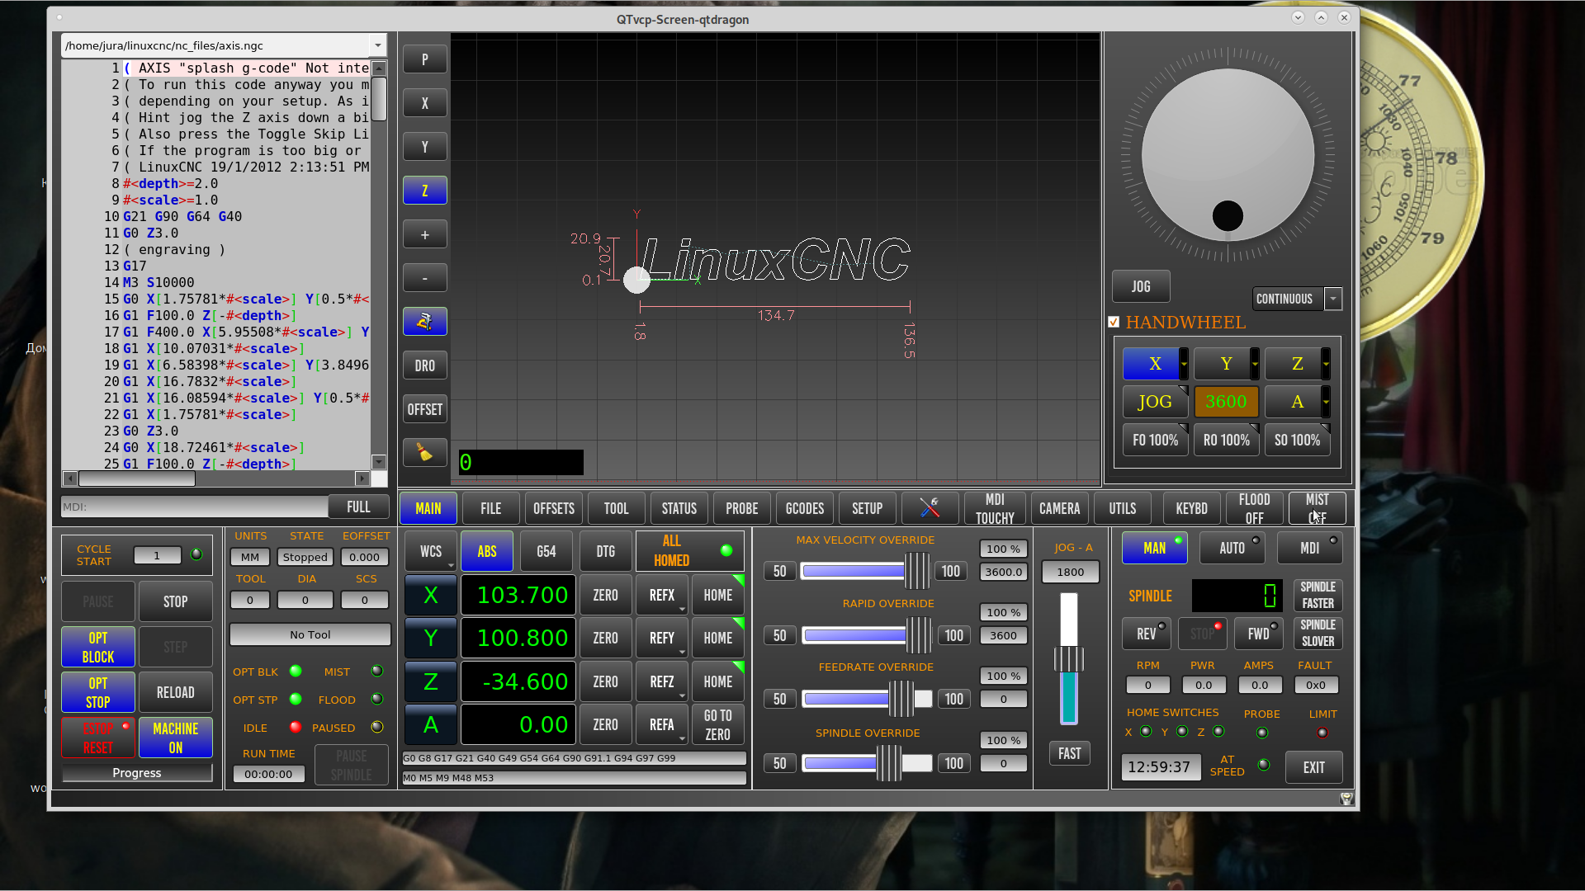Viewport: 1585px width, 891px height.
Task: Set rapid override to 50
Action: (780, 635)
